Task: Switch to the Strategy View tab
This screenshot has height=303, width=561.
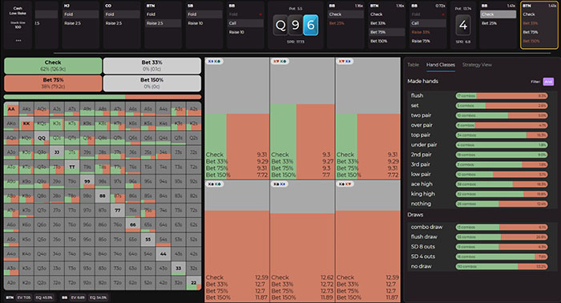Action: (477, 65)
